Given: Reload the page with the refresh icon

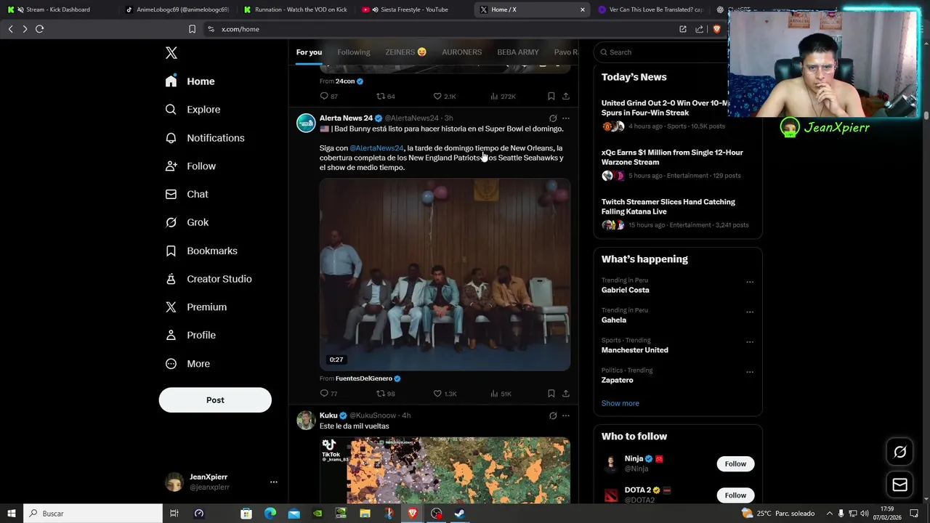Looking at the screenshot, I should [40, 29].
